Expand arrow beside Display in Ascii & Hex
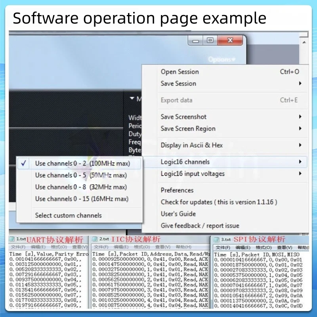The height and width of the screenshot is (317, 317). 300,145
